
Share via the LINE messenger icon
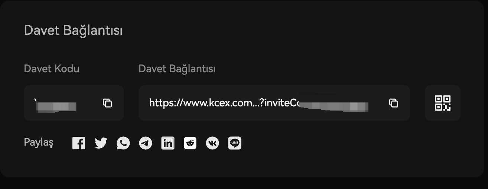[235, 143]
